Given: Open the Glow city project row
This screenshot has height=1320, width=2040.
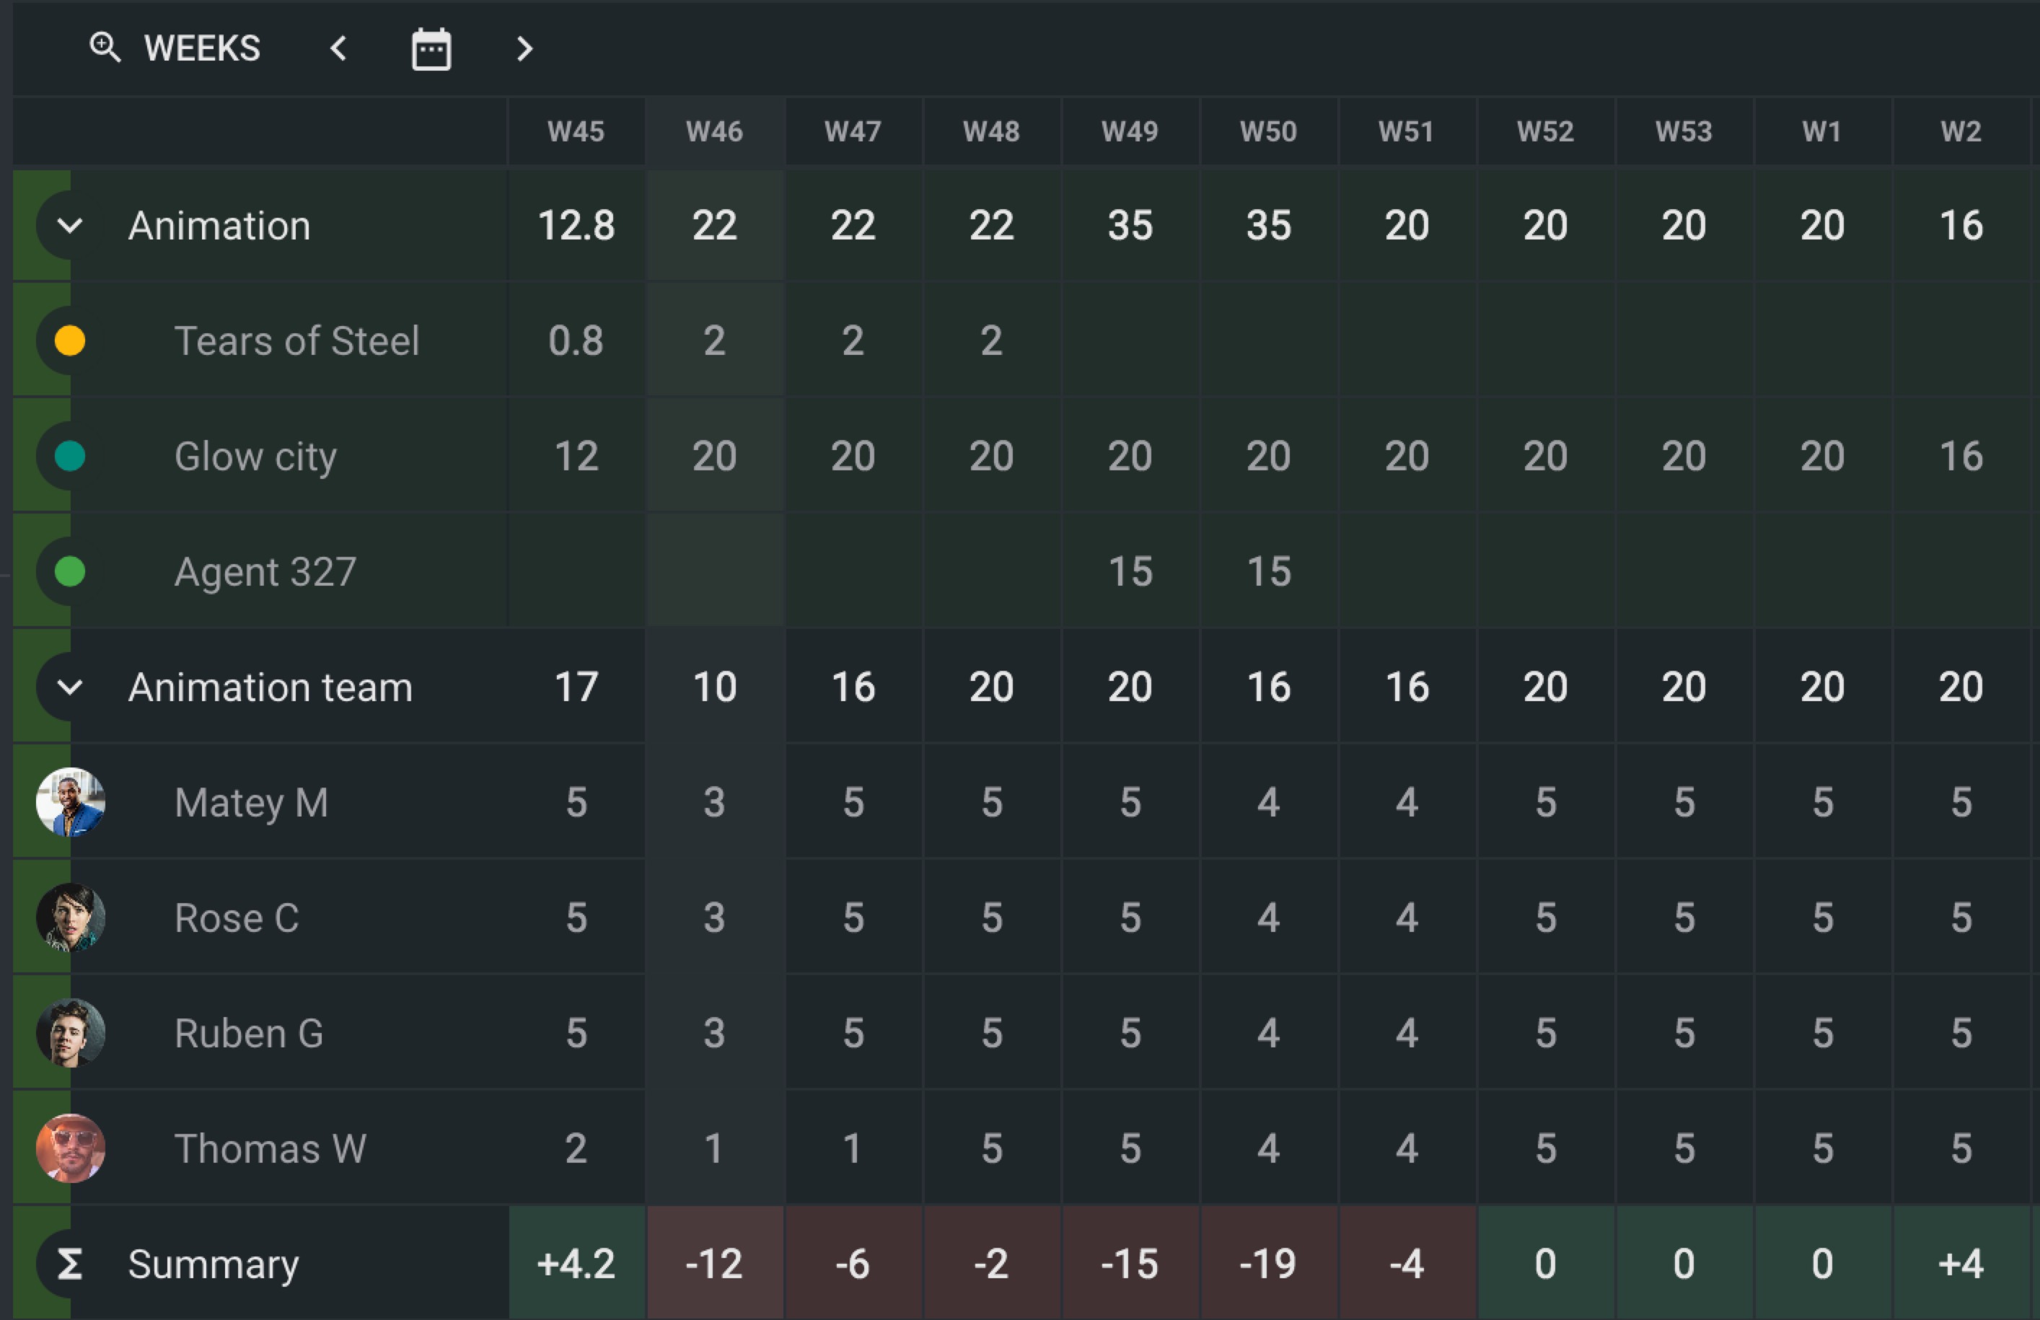Looking at the screenshot, I should 255,456.
